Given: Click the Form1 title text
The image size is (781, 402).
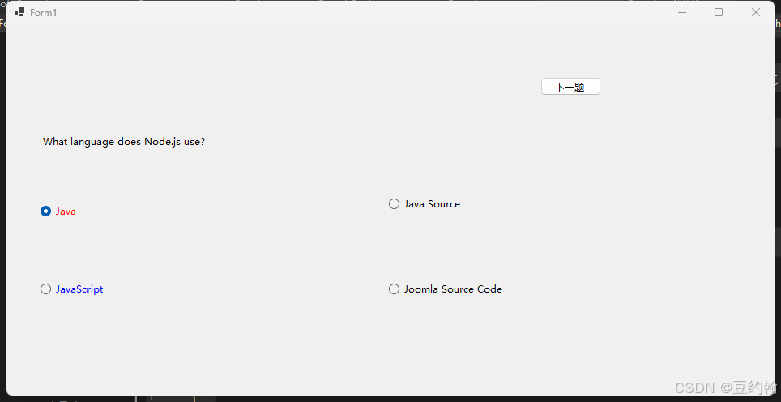Looking at the screenshot, I should tap(43, 13).
